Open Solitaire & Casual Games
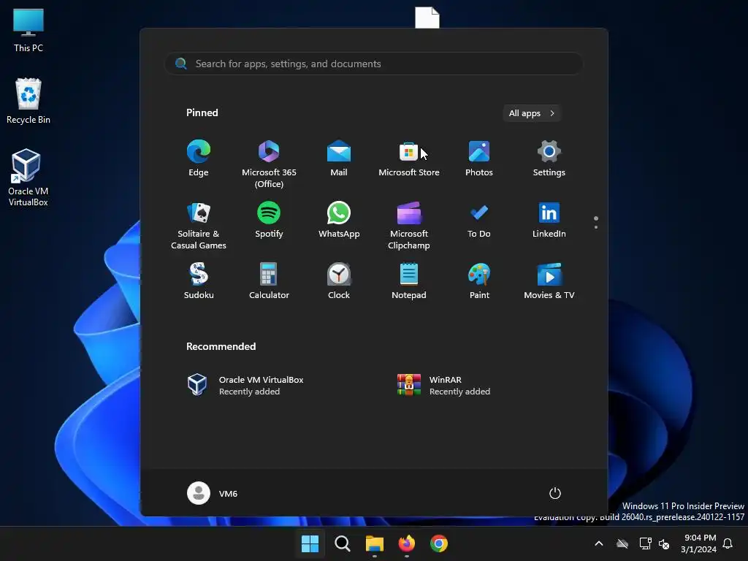 (x=199, y=225)
